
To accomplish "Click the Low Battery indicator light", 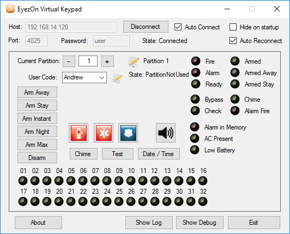I will 195,150.
